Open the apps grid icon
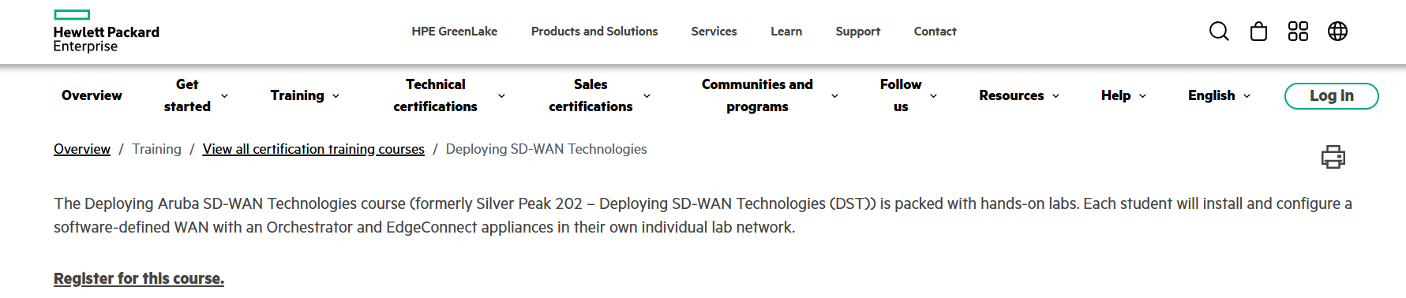Screen dimensions: 1406x298 [x=1298, y=32]
